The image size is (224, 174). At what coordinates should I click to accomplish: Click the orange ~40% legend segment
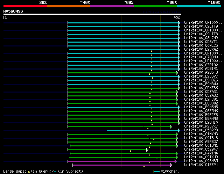tap(69, 6)
